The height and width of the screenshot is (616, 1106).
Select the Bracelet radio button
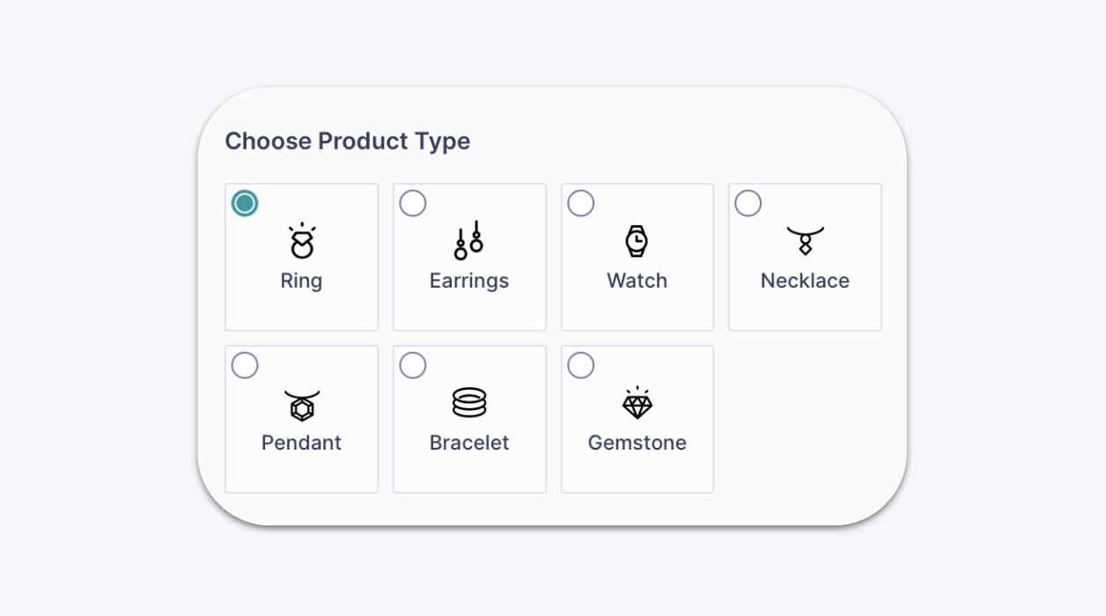pyautogui.click(x=413, y=365)
